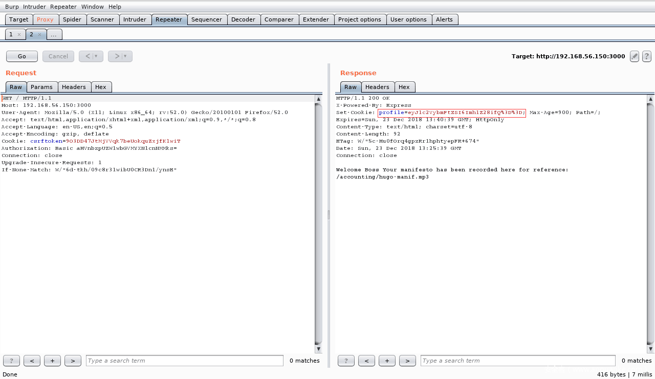Click the edit target pencil icon
655x379 pixels.
point(635,56)
